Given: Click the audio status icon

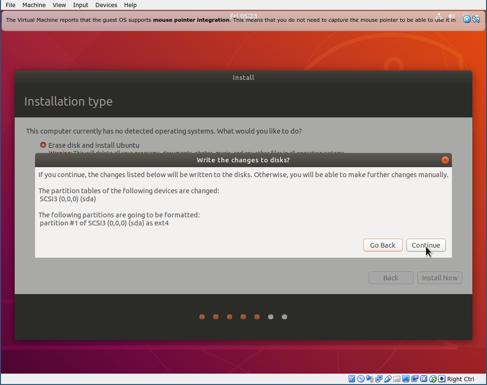Looking at the screenshot, I should 370,379.
